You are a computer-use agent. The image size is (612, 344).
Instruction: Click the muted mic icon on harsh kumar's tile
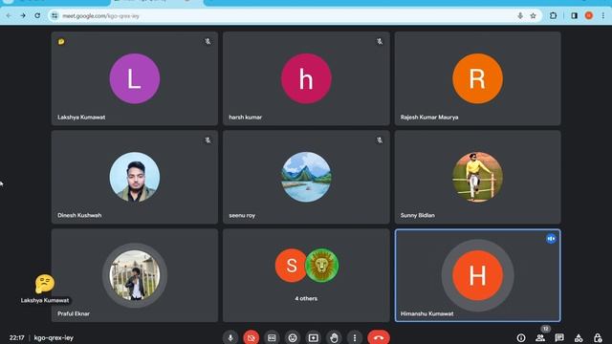pyautogui.click(x=380, y=41)
